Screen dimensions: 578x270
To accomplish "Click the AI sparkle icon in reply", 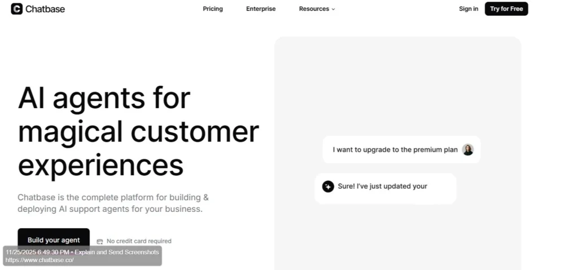I will pos(328,187).
